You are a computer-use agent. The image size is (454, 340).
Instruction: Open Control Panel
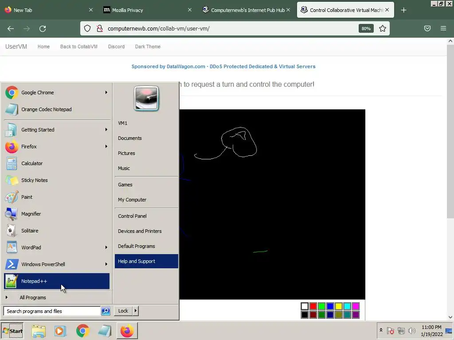(146, 216)
